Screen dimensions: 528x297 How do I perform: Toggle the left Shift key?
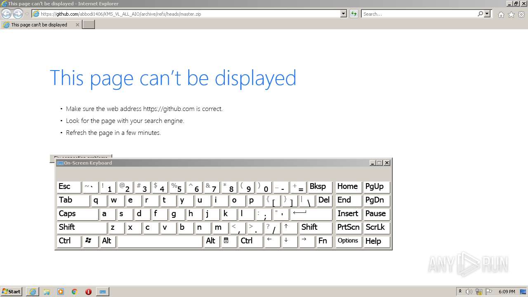[x=82, y=227]
